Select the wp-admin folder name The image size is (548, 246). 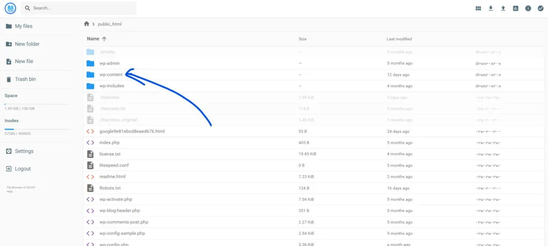(110, 64)
